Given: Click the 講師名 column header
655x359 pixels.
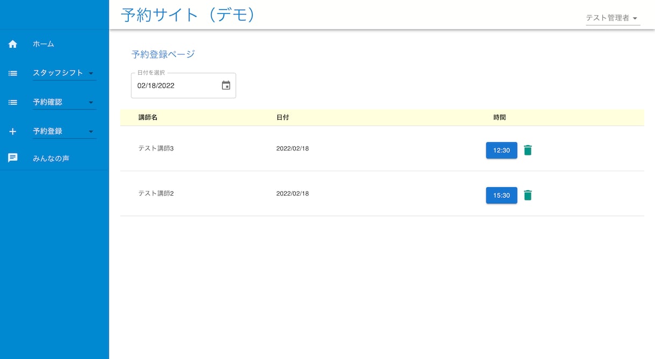Looking at the screenshot, I should tap(148, 117).
